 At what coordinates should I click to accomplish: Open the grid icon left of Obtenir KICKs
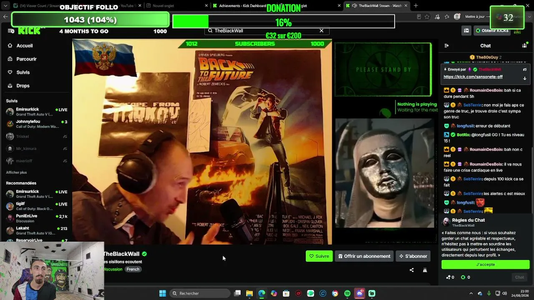[466, 31]
